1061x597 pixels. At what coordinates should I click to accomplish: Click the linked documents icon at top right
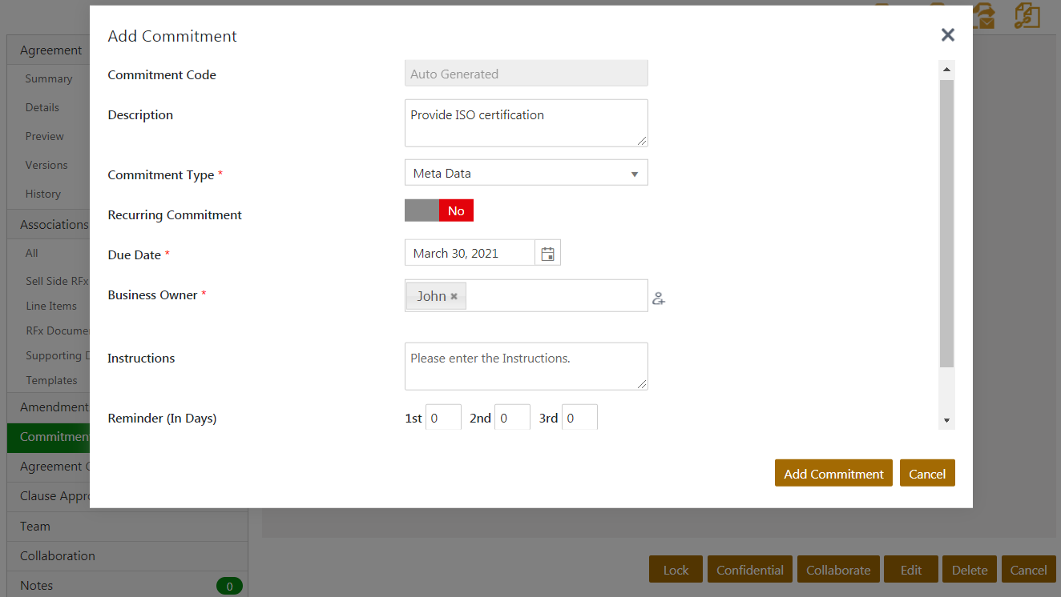(1026, 16)
